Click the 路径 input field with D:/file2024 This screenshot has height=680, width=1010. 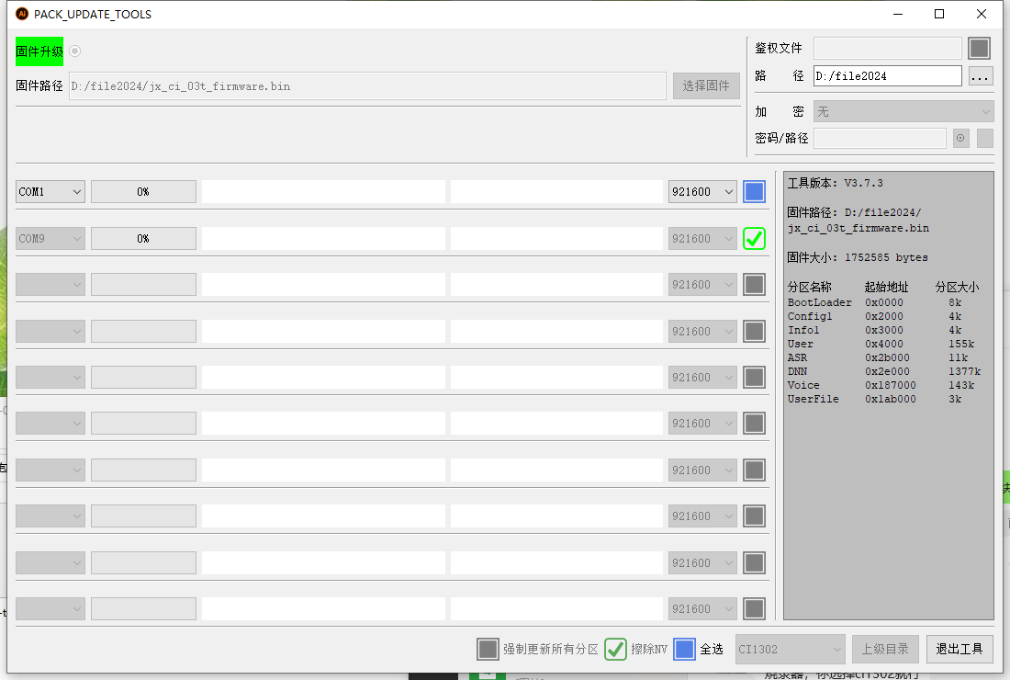[887, 76]
